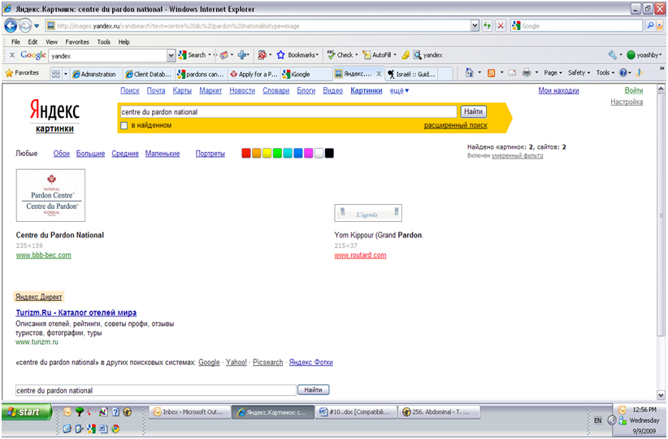
Task: Expand the 'ещё' services dropdown
Action: coord(399,91)
